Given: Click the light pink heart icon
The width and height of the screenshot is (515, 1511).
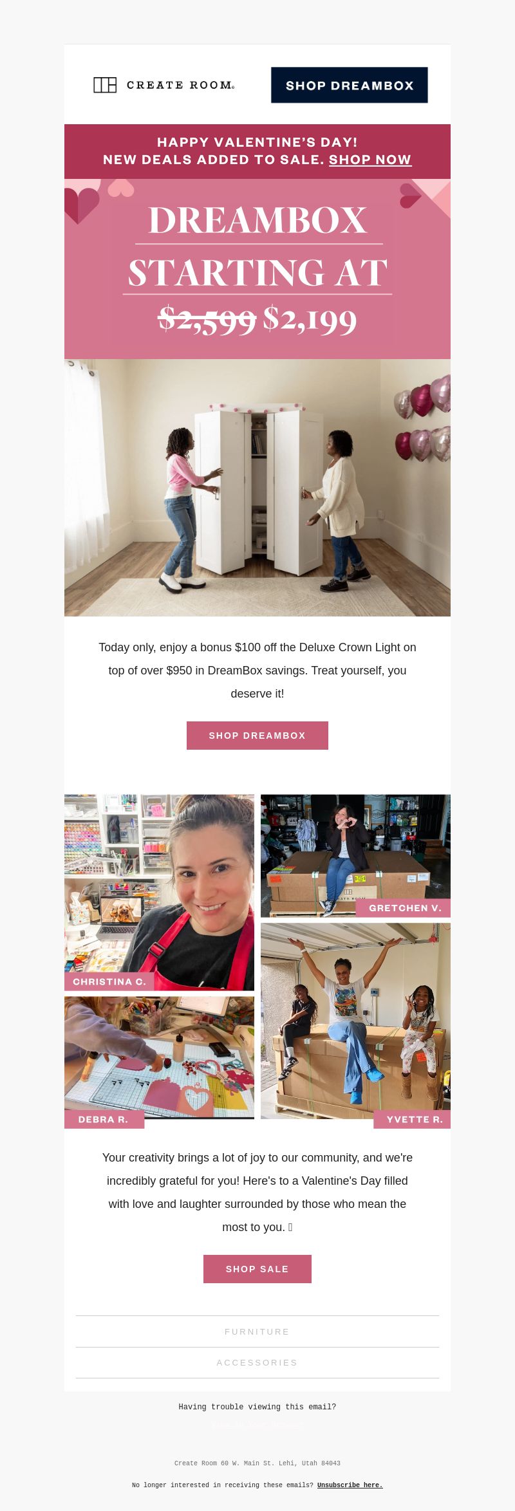Looking at the screenshot, I should coord(120,188).
